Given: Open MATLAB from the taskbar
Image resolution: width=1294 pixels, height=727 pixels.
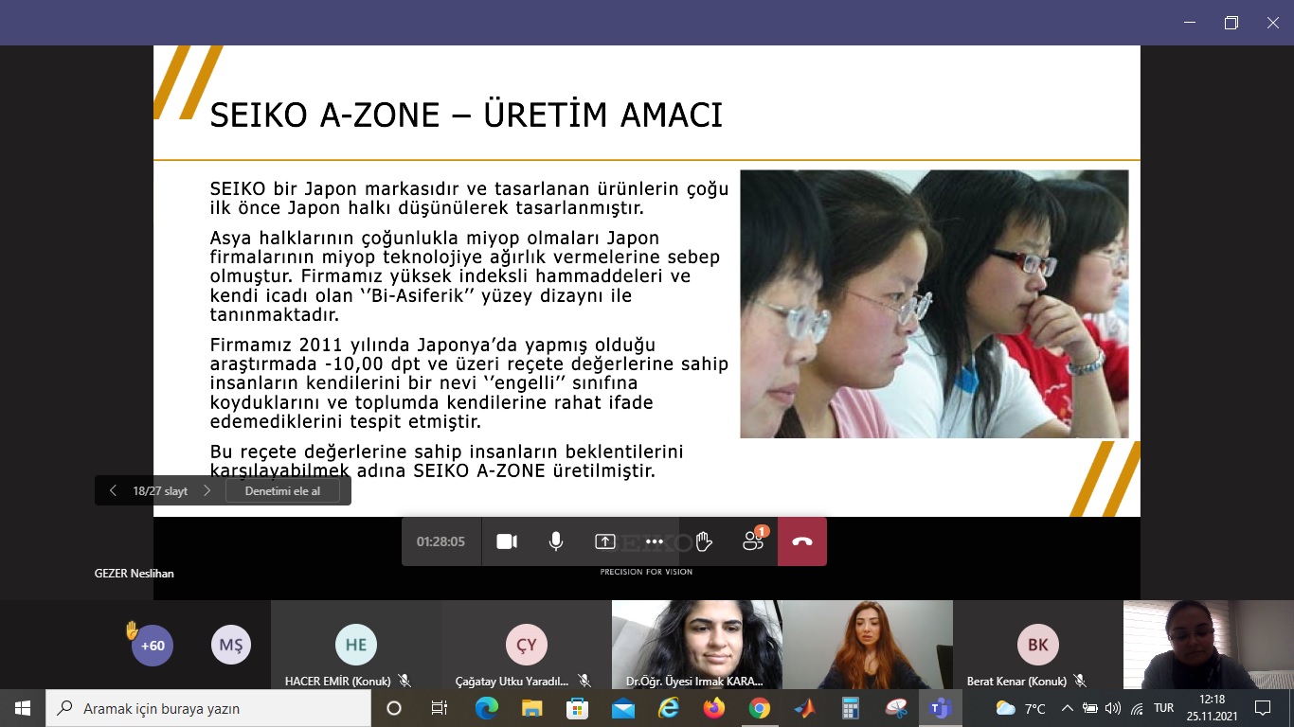Looking at the screenshot, I should [x=805, y=708].
